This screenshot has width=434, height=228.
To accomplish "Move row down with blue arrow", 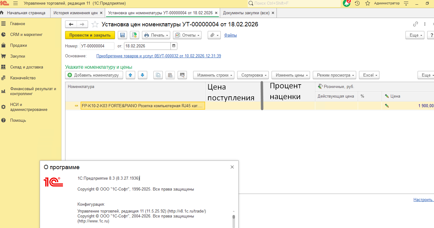I will pyautogui.click(x=142, y=75).
